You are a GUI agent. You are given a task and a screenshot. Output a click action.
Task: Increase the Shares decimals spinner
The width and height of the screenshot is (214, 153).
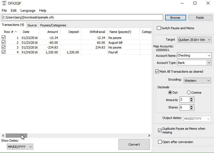(191, 106)
